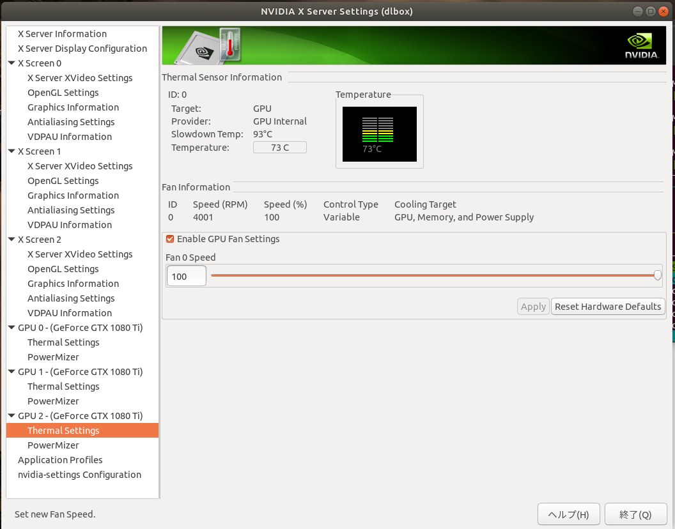Screen dimensions: 675x529
Task: Minimize the NVIDIA X Server Settings window
Action: (638, 11)
